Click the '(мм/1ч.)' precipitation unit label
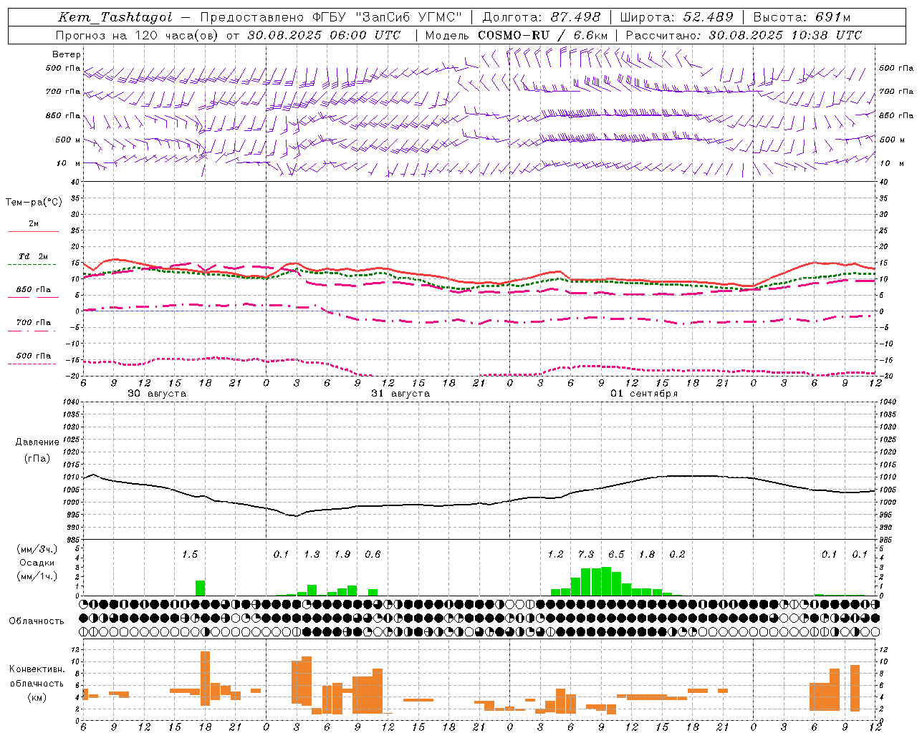This screenshot has height=733, width=917. (37, 576)
